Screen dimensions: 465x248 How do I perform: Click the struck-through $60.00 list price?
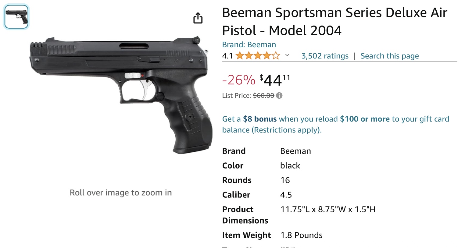[263, 96]
